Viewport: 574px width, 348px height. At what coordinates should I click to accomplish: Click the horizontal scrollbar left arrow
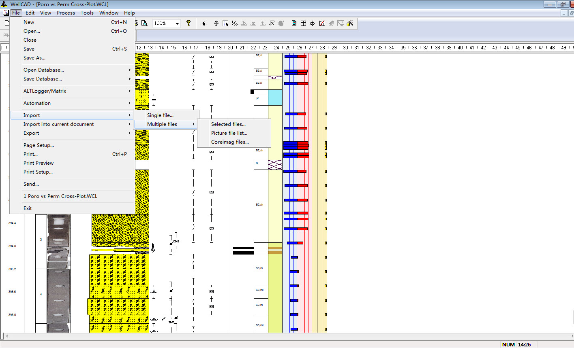(x=6, y=336)
